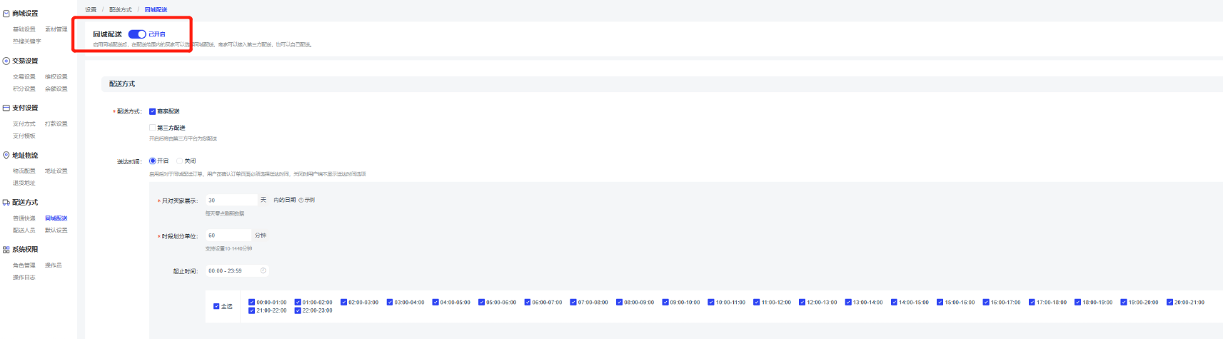Click the 配送方式 truck icon in sidebar
This screenshot has width=1223, height=339.
click(x=6, y=202)
